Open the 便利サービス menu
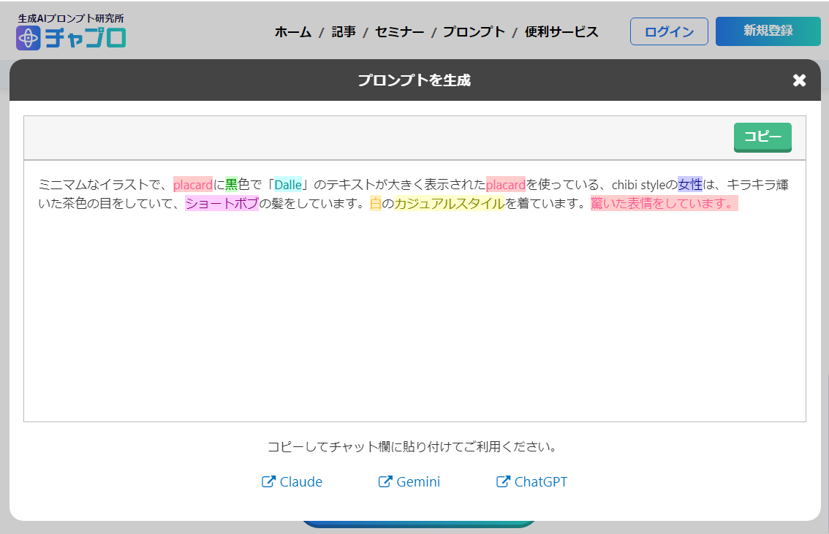 [561, 32]
